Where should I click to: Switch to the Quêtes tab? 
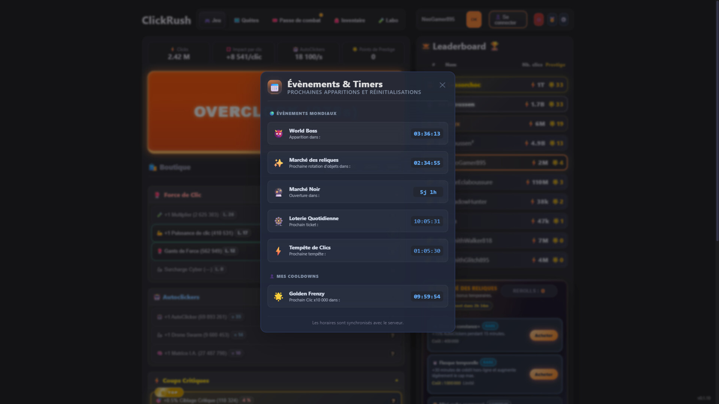point(246,21)
